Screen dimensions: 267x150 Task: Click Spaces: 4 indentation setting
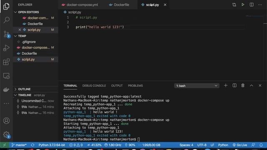[x=186, y=145]
